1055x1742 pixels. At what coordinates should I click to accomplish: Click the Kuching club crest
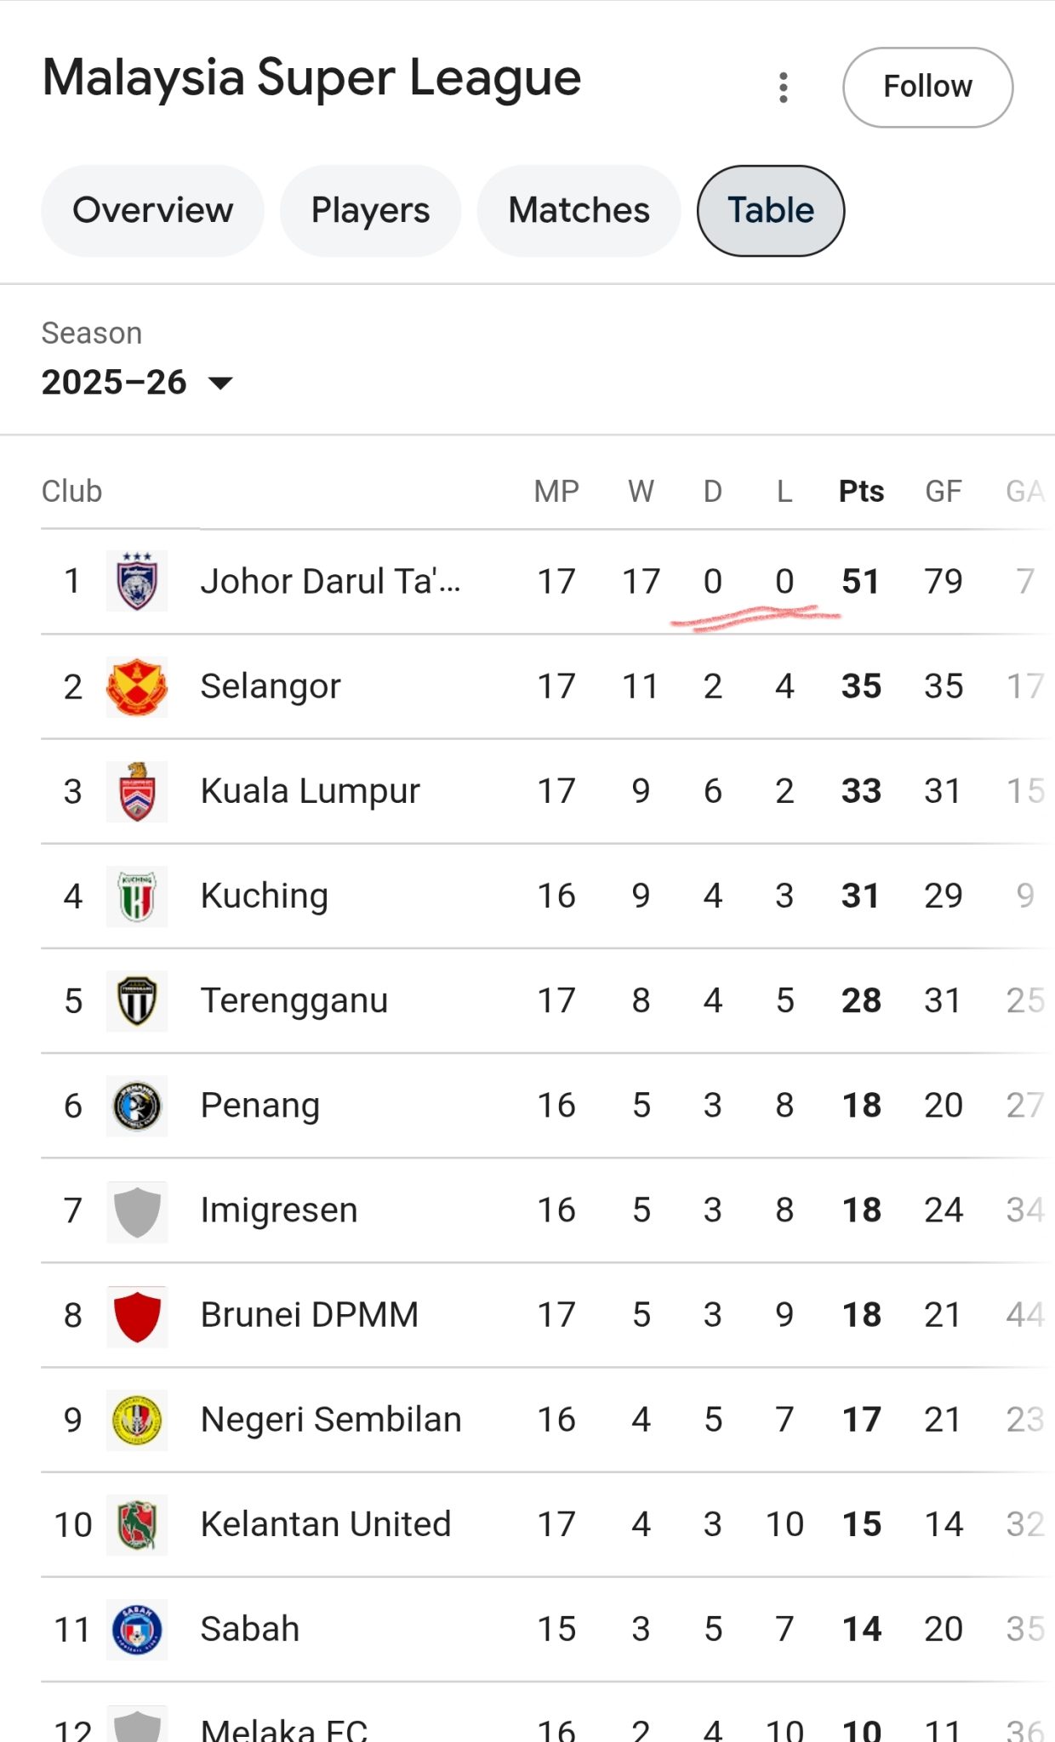[137, 896]
